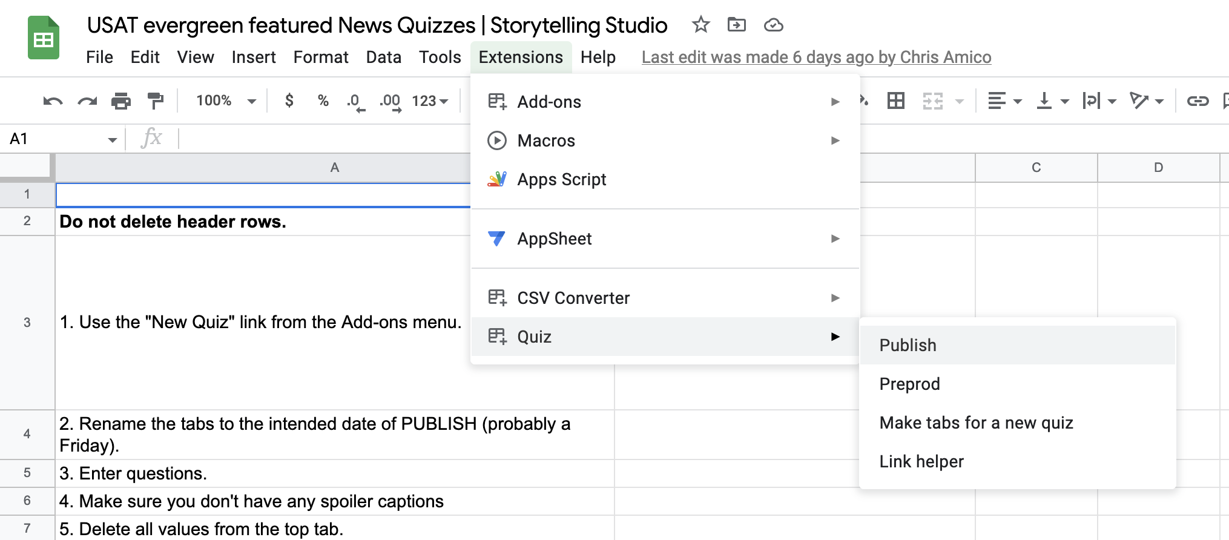Expand the Macros submenu

pos(665,140)
